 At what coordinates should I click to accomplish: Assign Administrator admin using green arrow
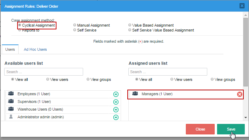click(x=116, y=117)
